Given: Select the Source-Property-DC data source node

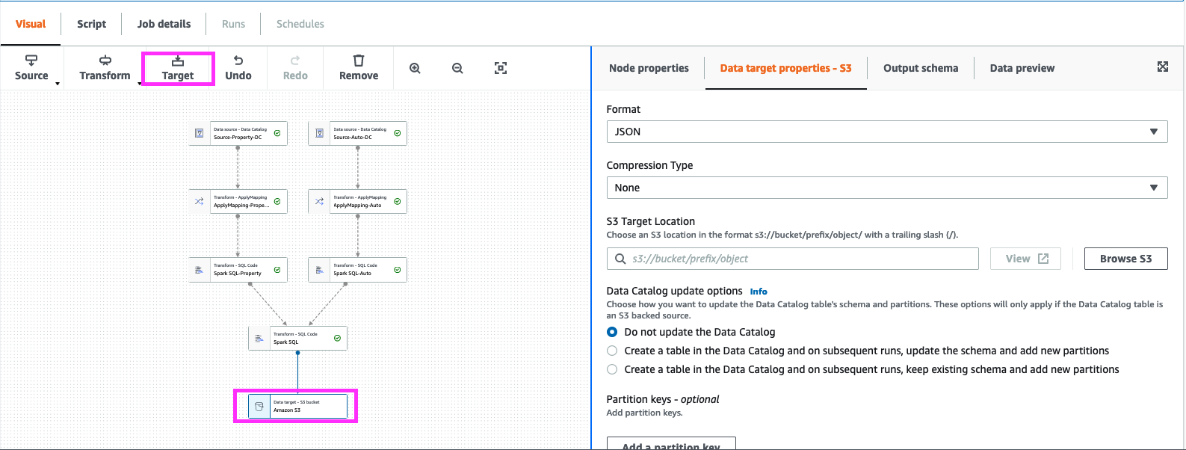Looking at the screenshot, I should click(x=238, y=134).
